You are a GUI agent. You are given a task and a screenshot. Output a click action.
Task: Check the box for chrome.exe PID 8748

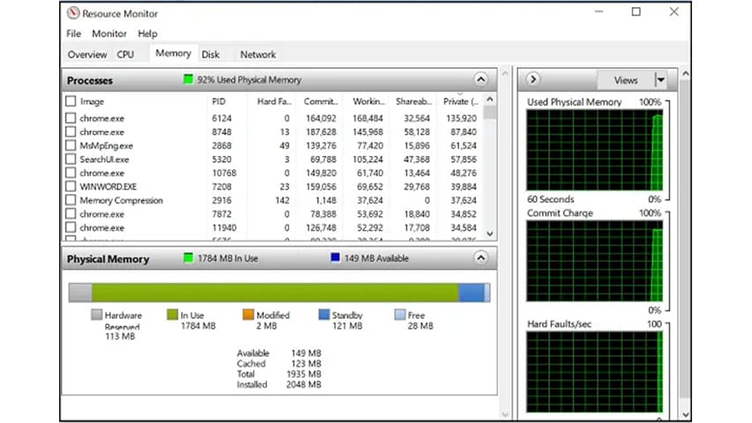pos(71,131)
